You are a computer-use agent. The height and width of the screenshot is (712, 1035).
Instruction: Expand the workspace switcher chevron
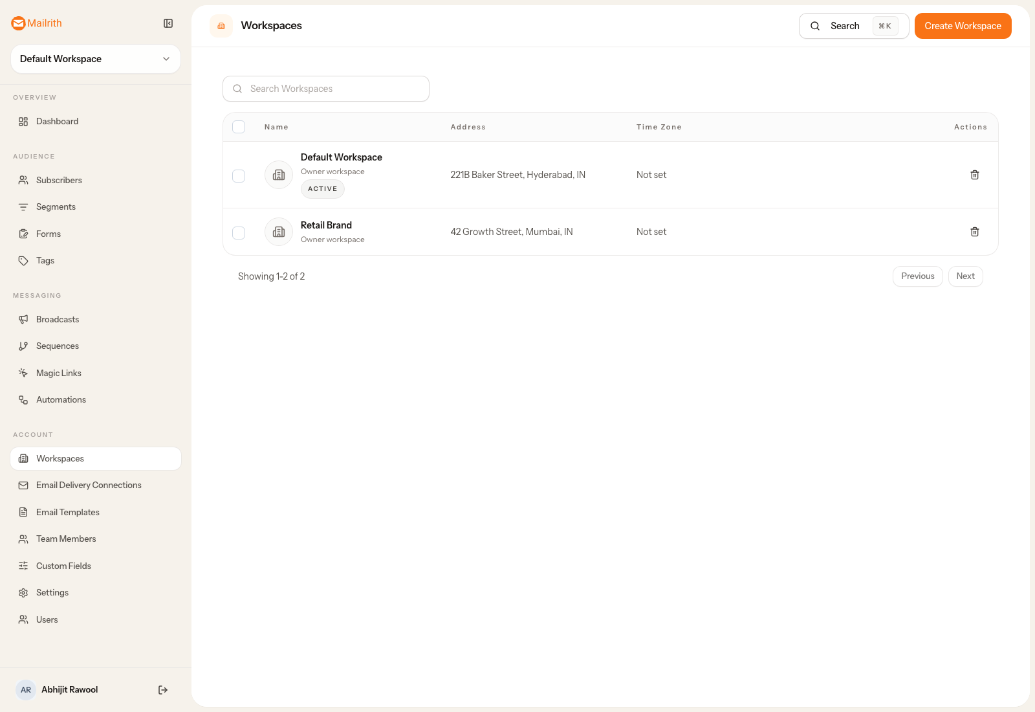point(166,59)
